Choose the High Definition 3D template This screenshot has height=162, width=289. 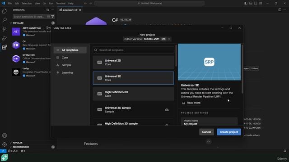pos(133,94)
